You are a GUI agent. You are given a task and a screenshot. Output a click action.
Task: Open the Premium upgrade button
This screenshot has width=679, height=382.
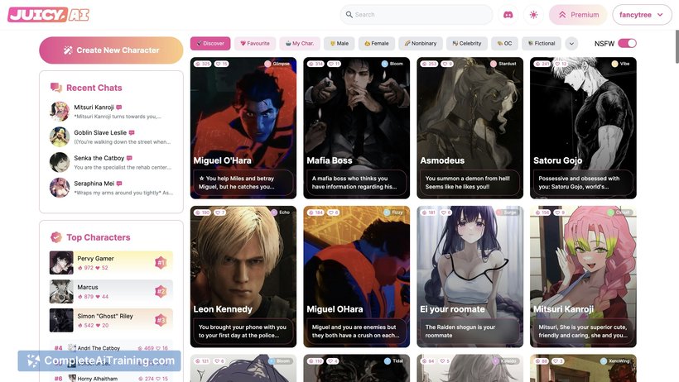point(578,15)
